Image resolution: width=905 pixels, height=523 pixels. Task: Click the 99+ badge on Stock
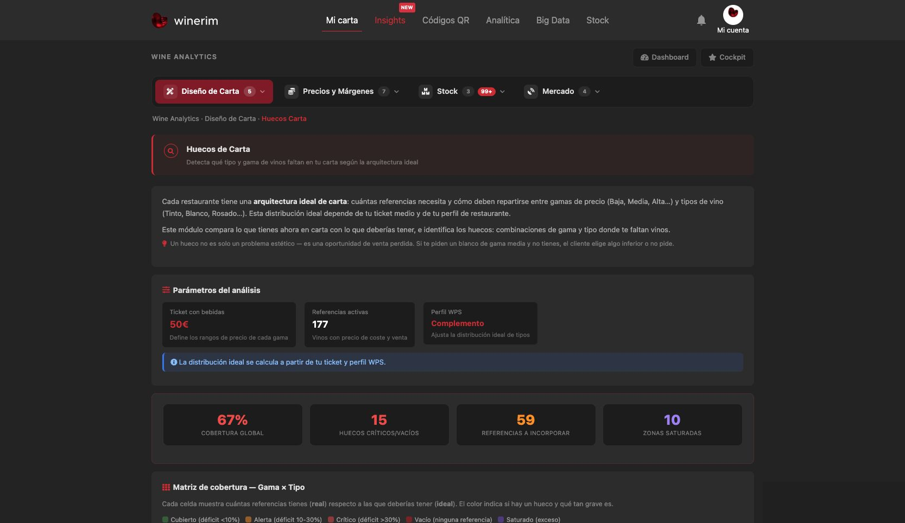[x=486, y=92]
